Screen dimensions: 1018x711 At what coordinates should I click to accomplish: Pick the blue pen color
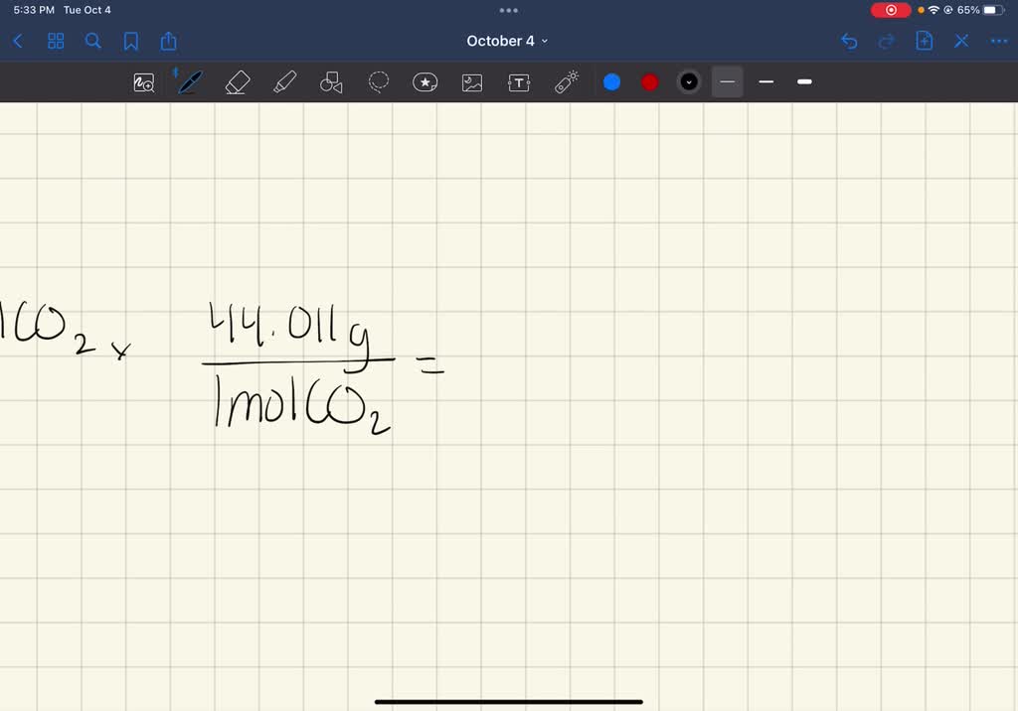point(612,82)
